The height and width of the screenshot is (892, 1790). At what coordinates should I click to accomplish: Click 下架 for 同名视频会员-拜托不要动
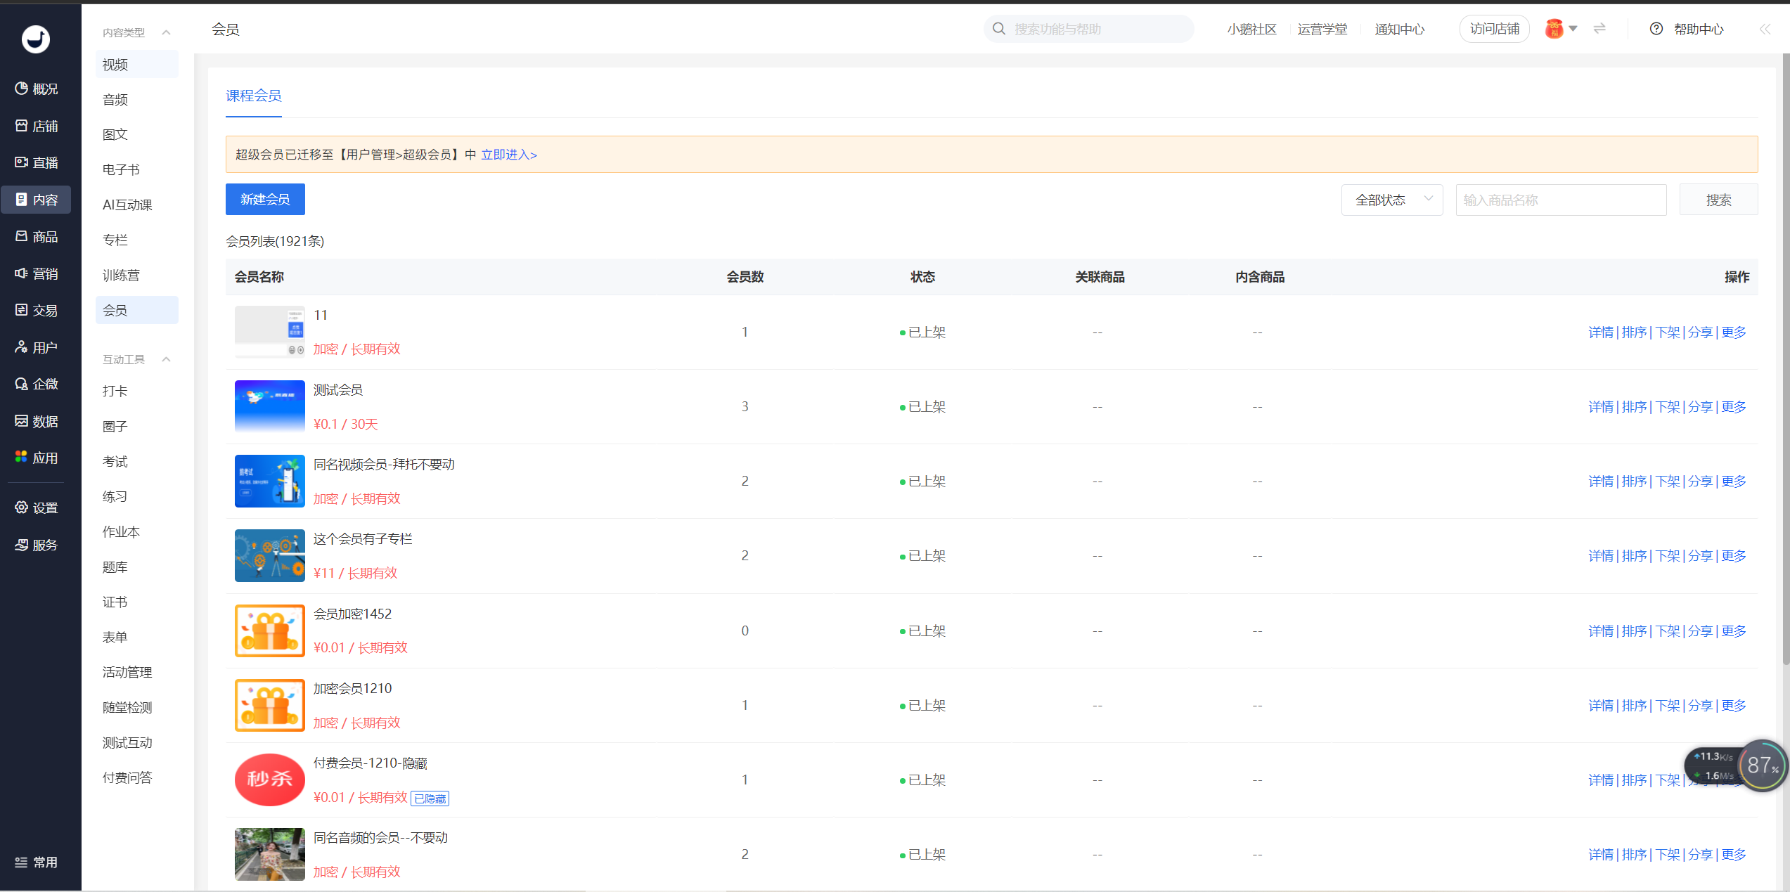tap(1668, 481)
